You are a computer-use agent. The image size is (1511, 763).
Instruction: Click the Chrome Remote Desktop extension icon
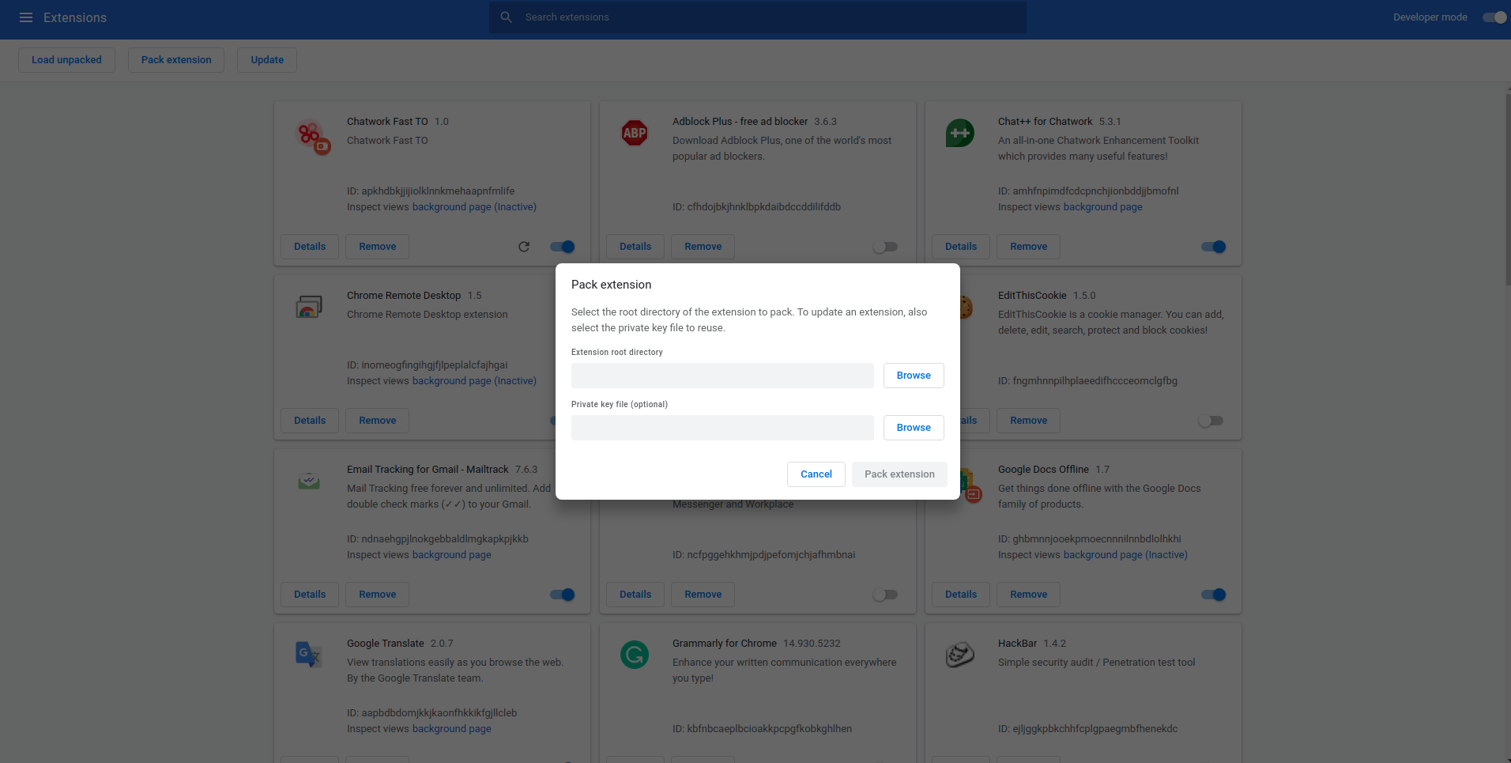point(308,306)
